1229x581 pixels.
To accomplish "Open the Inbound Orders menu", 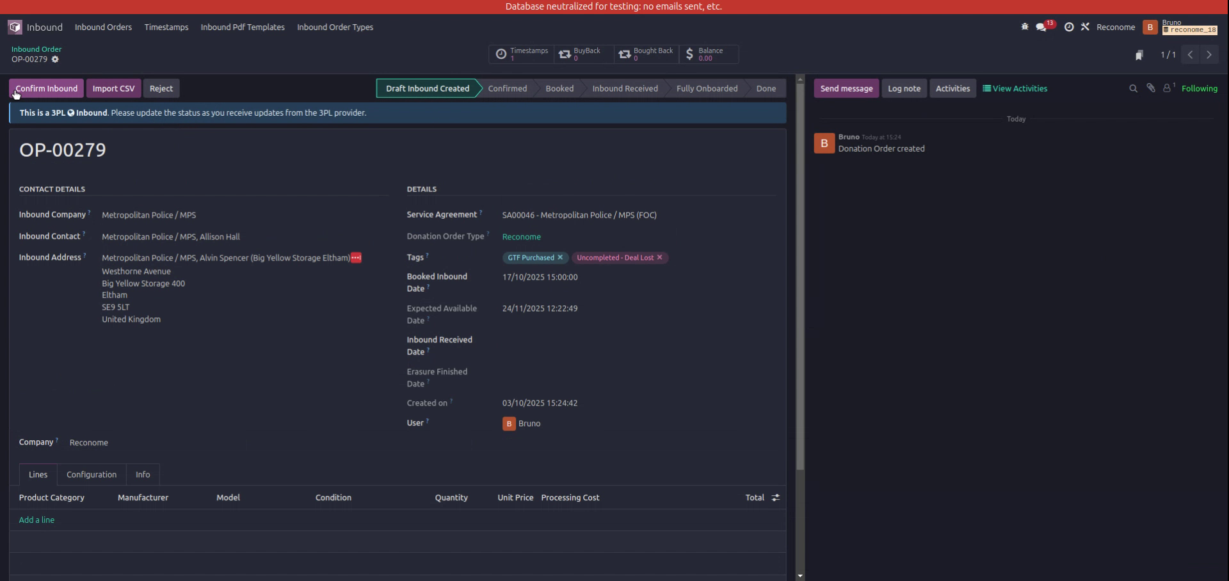I will pos(103,27).
